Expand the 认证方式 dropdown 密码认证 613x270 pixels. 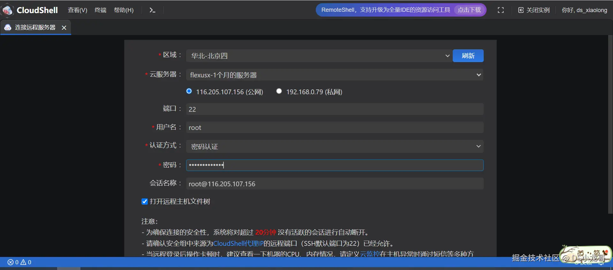coord(335,146)
